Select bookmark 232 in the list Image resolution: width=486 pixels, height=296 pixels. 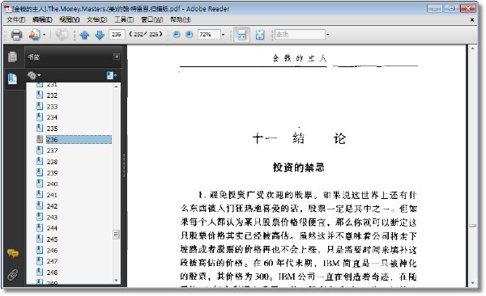pyautogui.click(x=52, y=95)
